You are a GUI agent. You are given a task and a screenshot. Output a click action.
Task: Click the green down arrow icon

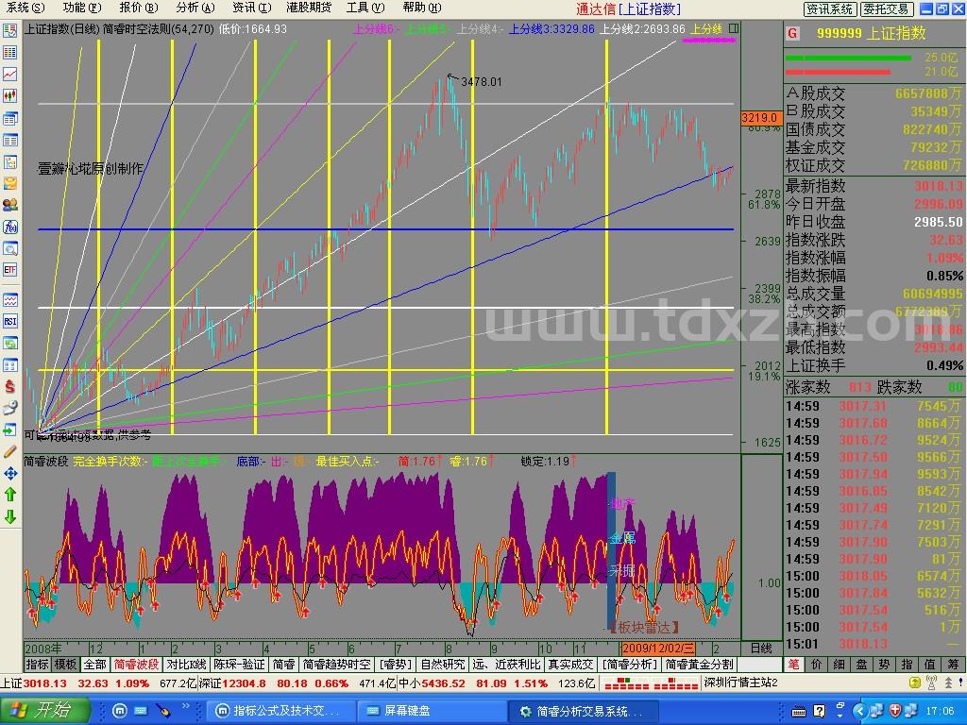9,516
